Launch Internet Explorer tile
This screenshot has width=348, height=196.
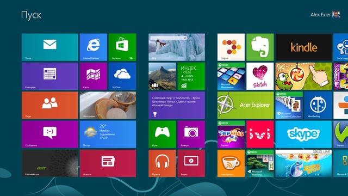[x=93, y=47]
